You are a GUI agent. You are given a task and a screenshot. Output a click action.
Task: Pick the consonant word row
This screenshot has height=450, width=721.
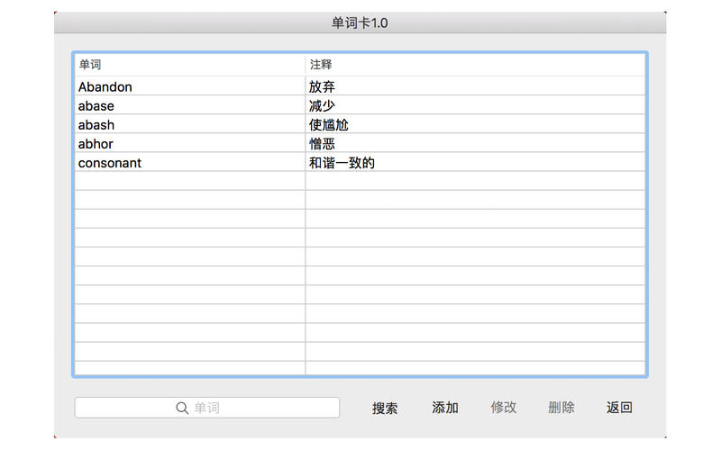coord(110,163)
